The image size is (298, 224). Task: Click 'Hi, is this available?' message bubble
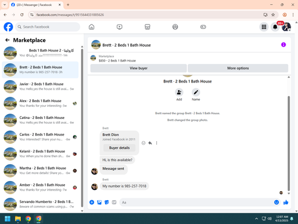click(x=117, y=160)
